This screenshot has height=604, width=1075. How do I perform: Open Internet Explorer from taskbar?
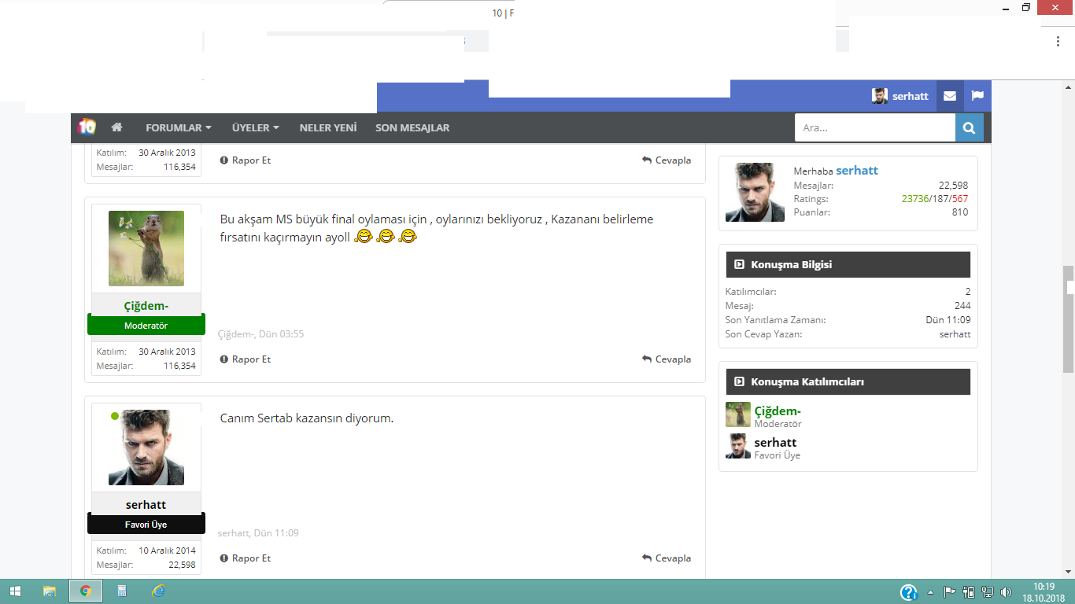(x=158, y=591)
